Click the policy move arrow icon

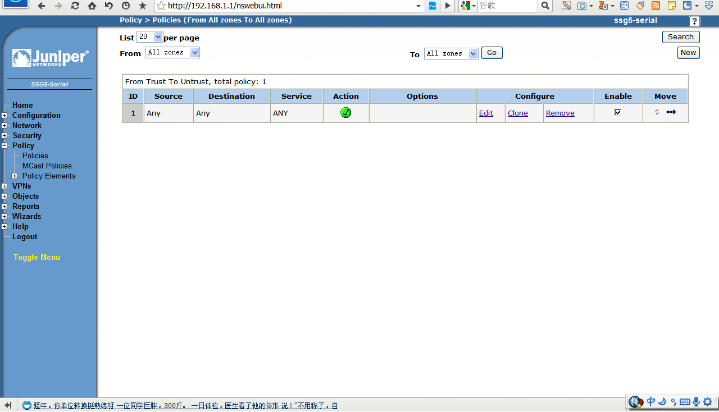671,112
